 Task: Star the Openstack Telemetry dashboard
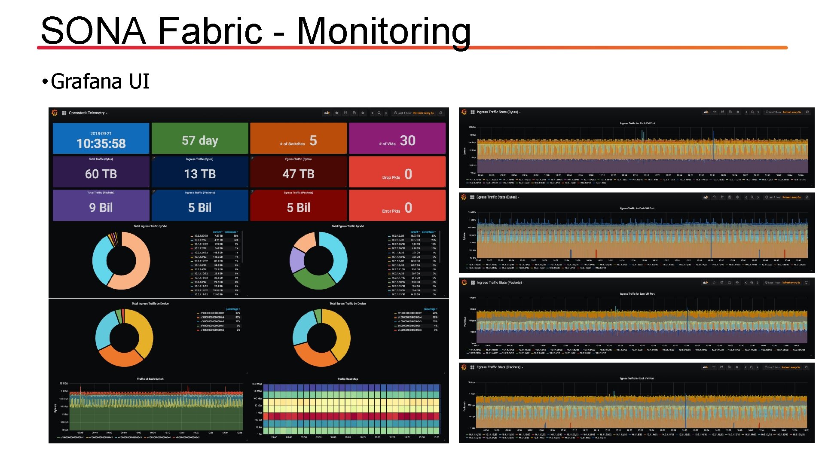337,113
